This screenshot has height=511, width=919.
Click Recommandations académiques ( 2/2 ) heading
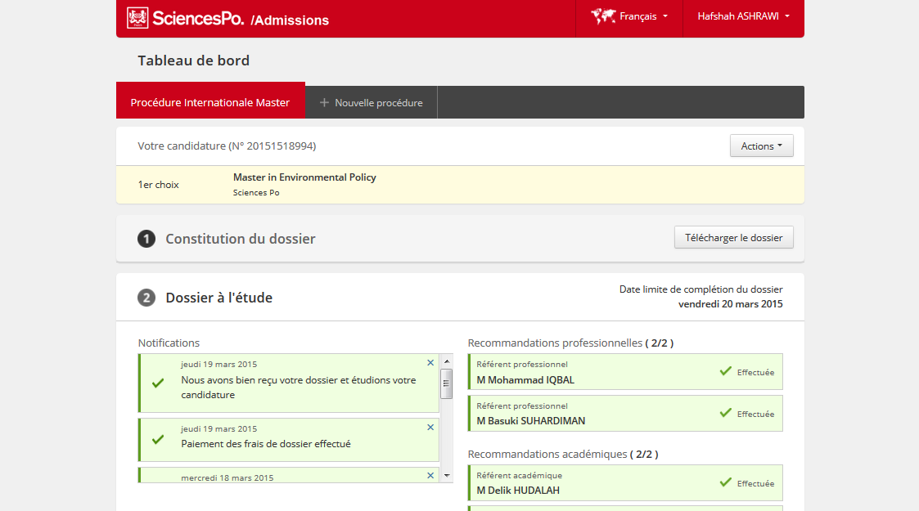point(563,455)
